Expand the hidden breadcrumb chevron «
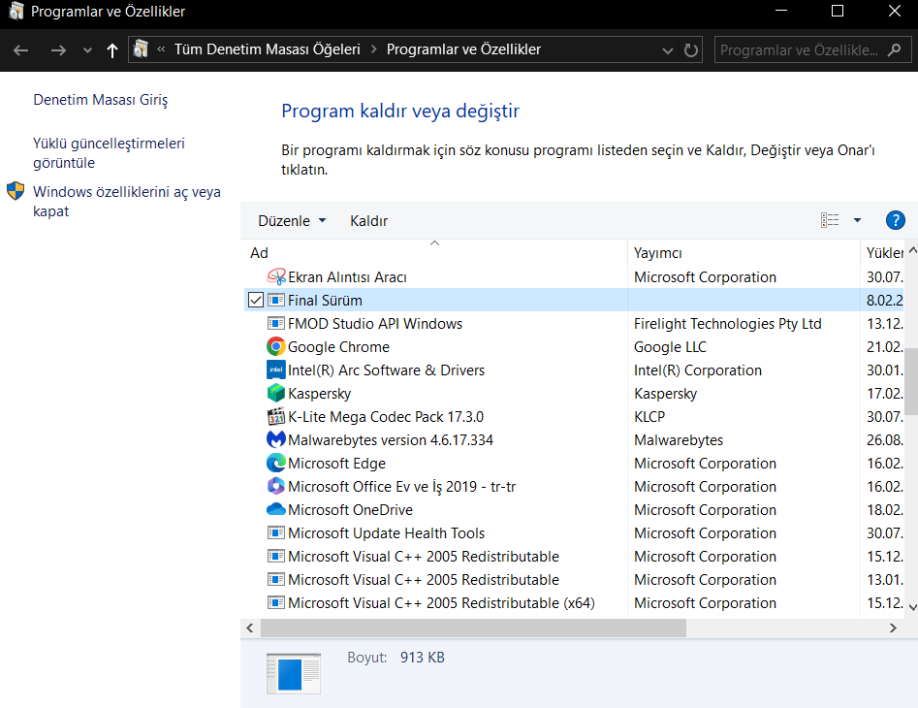Screen dimensions: 918x708 click(x=161, y=49)
